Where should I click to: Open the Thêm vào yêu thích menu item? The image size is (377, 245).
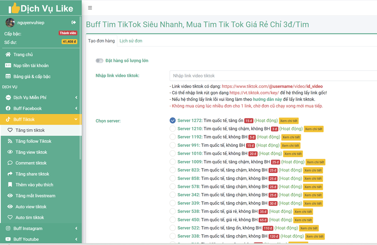pyautogui.click(x=41, y=185)
